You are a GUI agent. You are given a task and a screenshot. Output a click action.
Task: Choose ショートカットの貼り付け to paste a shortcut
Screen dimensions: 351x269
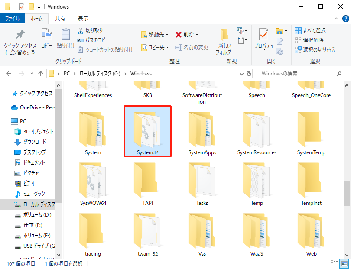tap(105, 49)
